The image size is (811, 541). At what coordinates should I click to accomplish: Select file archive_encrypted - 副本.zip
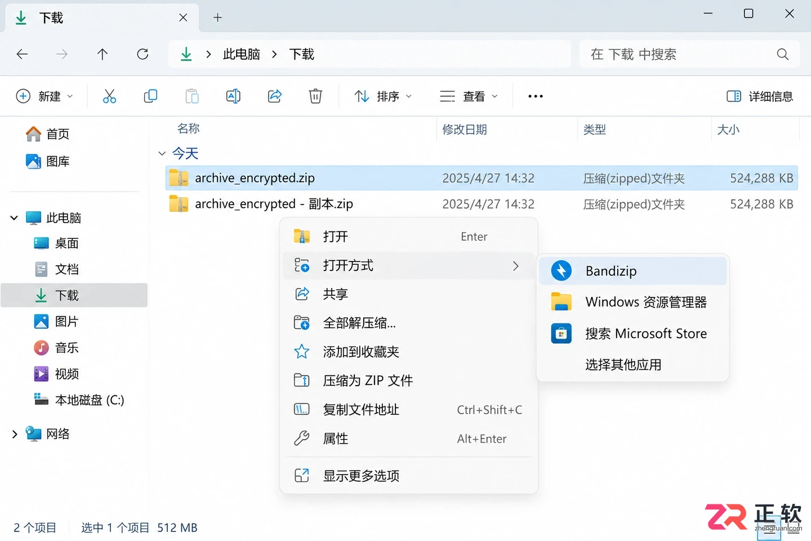point(482,204)
